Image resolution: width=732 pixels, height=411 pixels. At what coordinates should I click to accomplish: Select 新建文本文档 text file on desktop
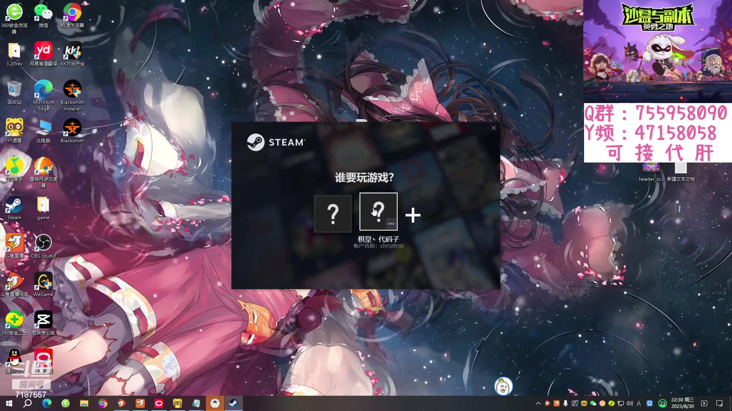point(681,172)
